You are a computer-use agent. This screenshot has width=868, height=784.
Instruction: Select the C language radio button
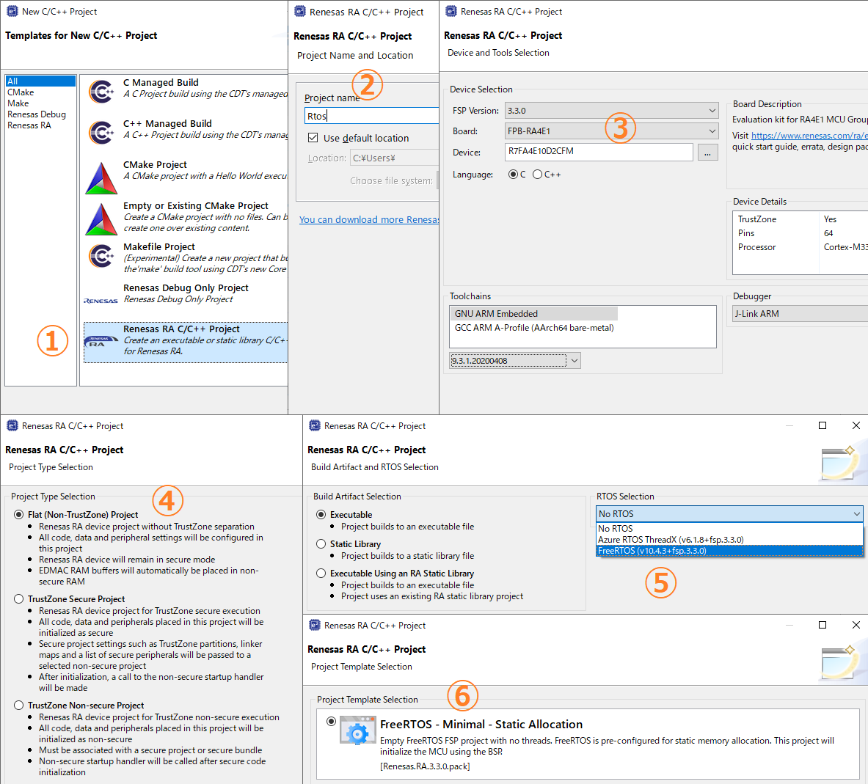[513, 175]
